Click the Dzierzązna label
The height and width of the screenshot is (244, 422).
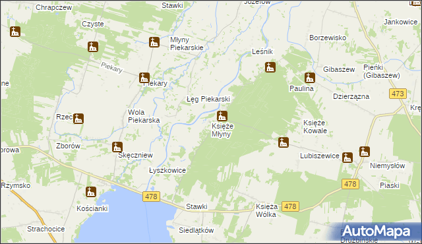tap(351, 96)
